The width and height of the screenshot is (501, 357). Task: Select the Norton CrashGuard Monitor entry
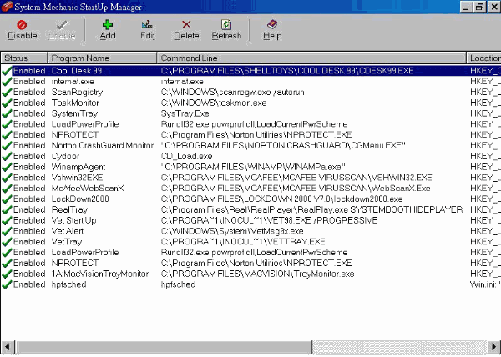[103, 146]
